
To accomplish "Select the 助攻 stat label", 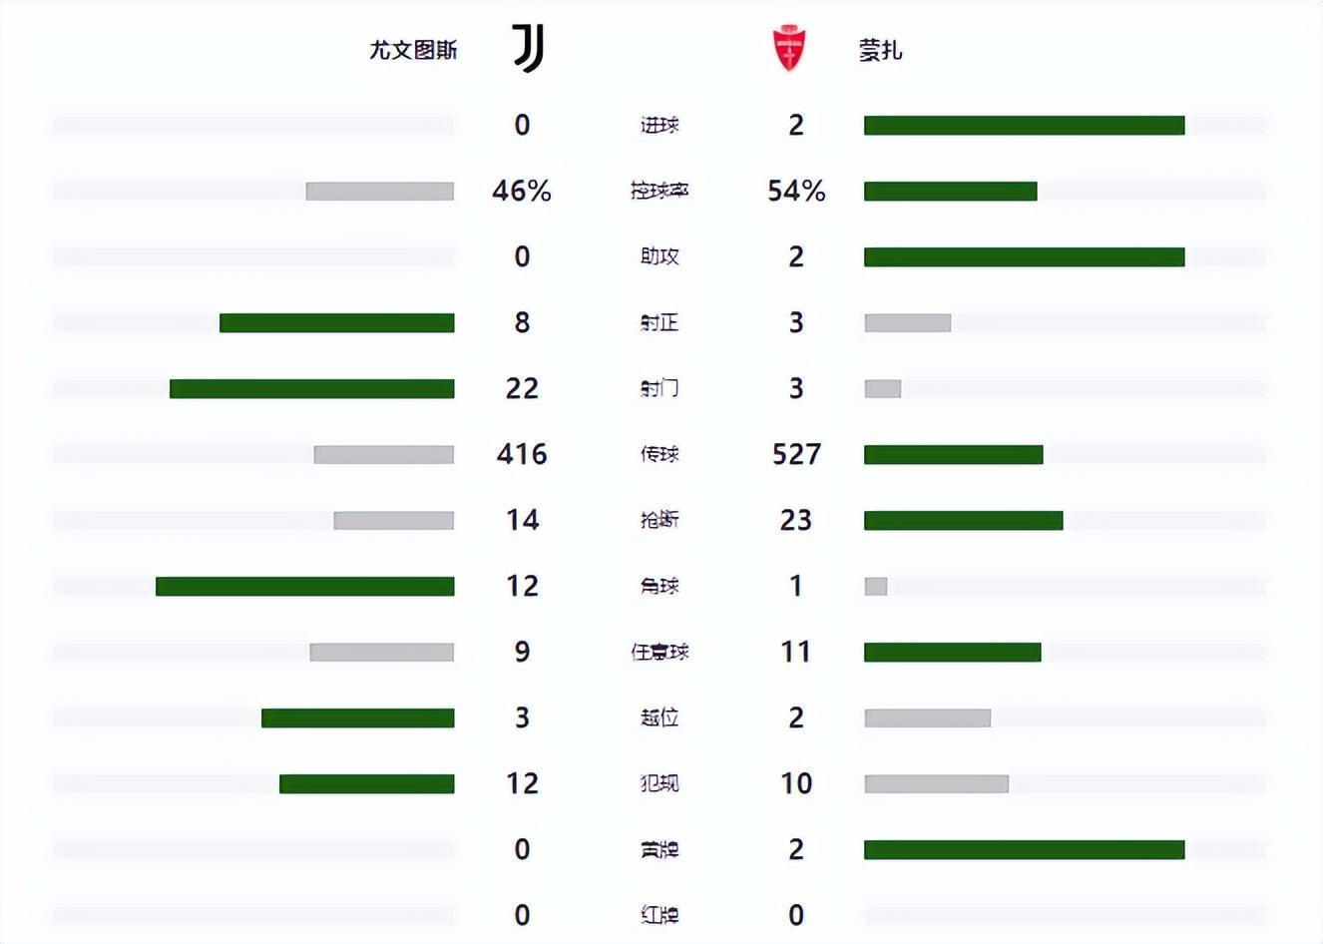I will pos(660,256).
